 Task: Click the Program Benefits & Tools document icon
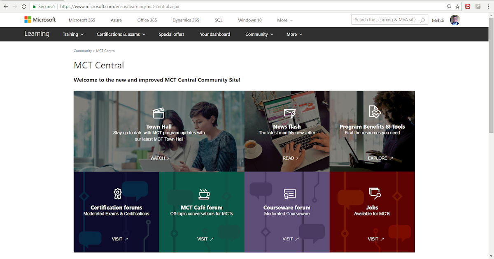tap(374, 111)
